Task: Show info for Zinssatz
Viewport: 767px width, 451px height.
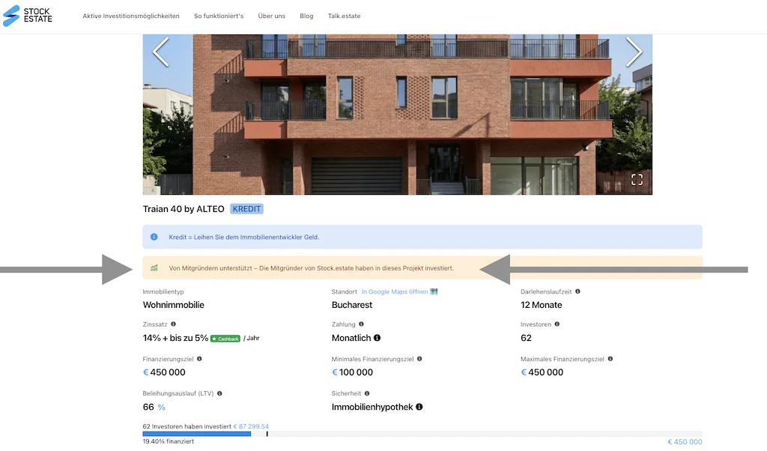Action: (x=173, y=324)
